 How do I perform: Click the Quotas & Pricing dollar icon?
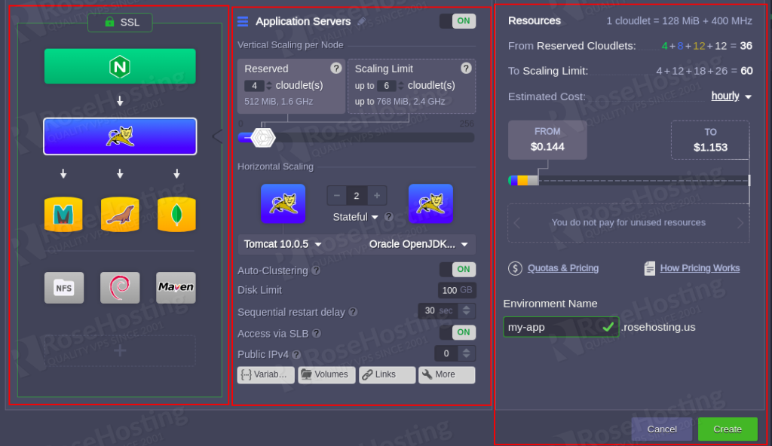pos(515,268)
